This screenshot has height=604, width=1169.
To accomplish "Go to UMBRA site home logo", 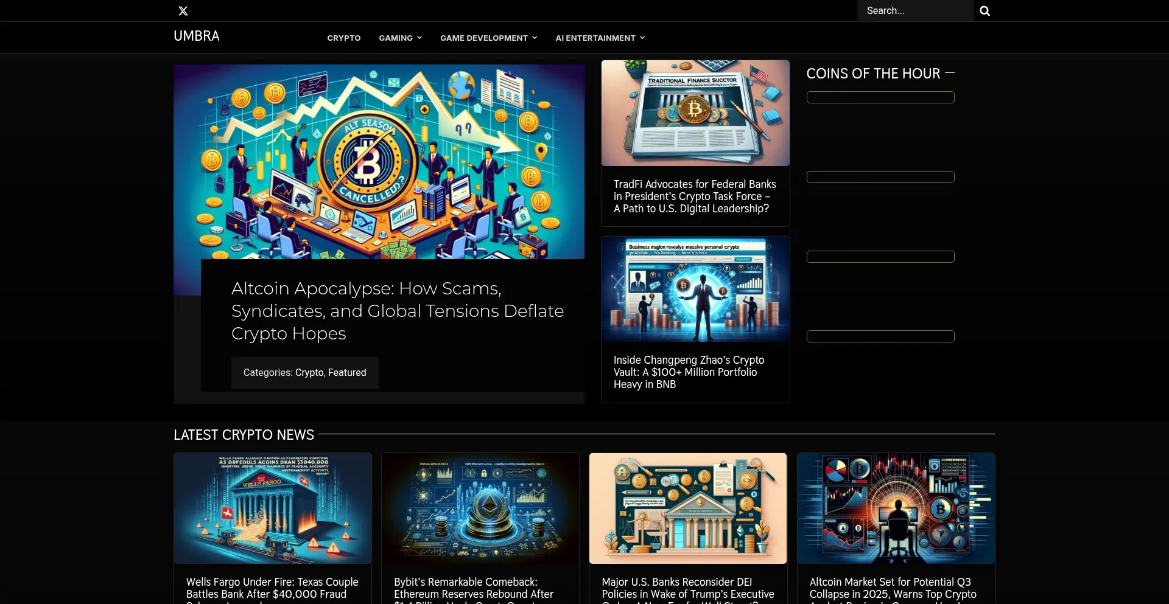I will click(x=196, y=36).
